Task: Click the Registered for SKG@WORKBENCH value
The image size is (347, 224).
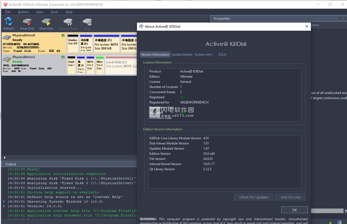Action: click(194, 102)
